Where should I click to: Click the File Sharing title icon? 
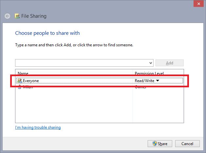point(17,16)
